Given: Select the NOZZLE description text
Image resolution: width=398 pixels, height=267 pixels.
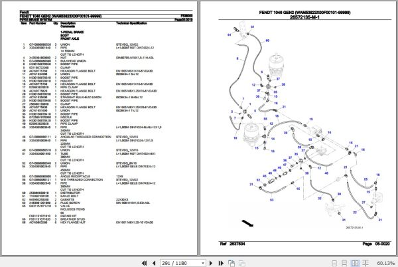Looking at the screenshot, I should coord(66,118).
